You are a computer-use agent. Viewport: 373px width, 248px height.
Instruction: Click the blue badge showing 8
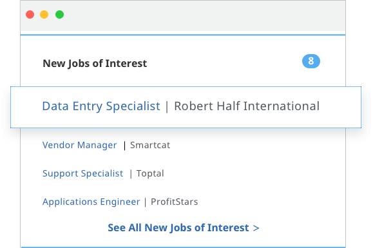[x=311, y=61]
